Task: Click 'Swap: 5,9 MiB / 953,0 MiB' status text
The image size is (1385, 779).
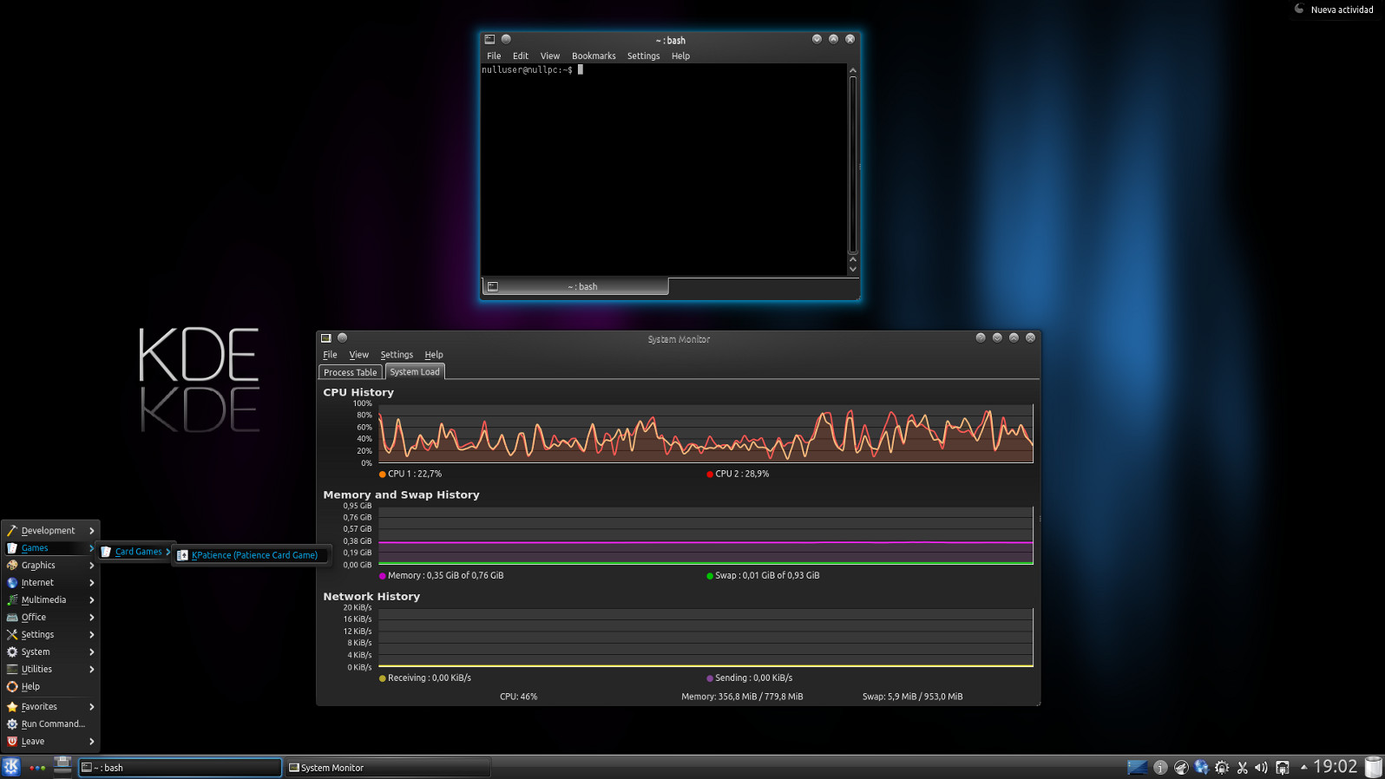Action: [912, 697]
